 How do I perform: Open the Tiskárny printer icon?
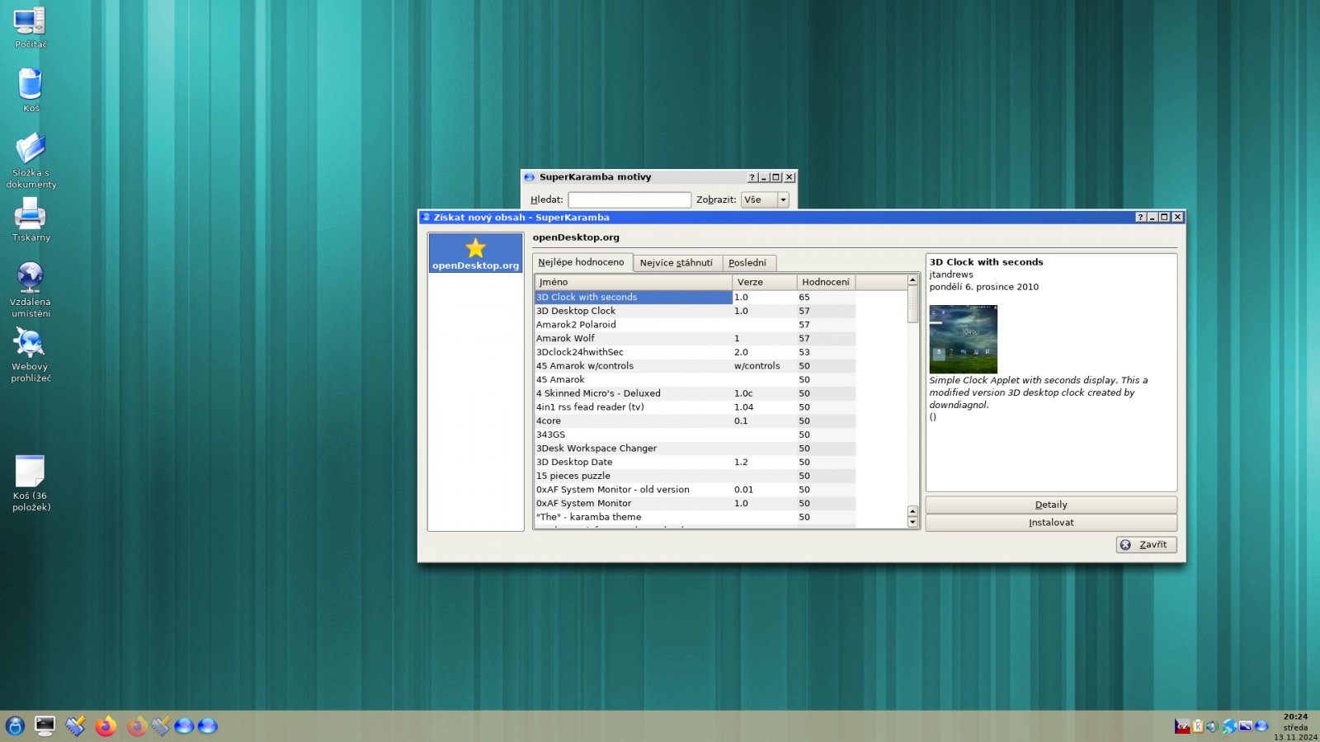31,221
